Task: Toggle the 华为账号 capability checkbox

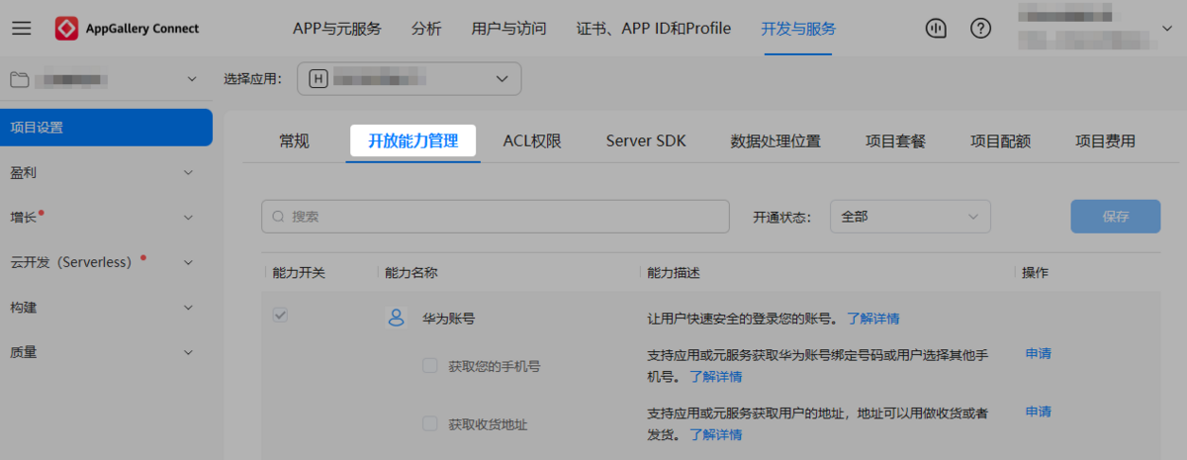Action: pos(280,316)
